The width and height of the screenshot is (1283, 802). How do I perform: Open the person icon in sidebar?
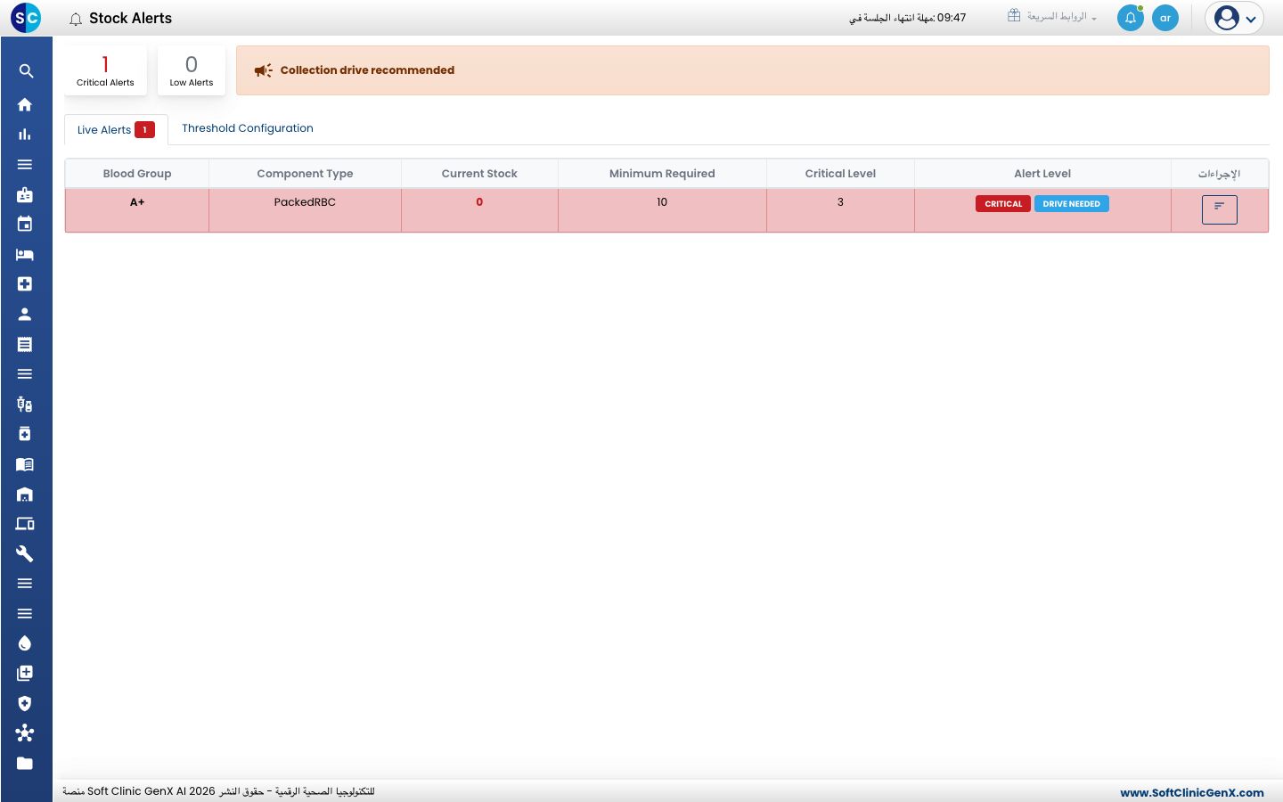(25, 315)
